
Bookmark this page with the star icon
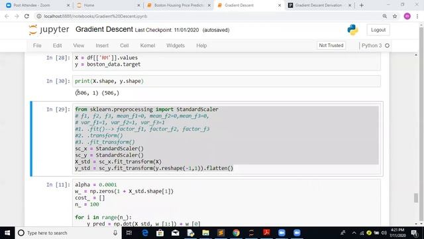pos(395,16)
